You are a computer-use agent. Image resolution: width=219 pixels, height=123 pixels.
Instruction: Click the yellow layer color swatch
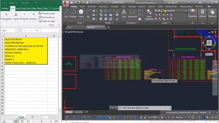tap(165, 11)
